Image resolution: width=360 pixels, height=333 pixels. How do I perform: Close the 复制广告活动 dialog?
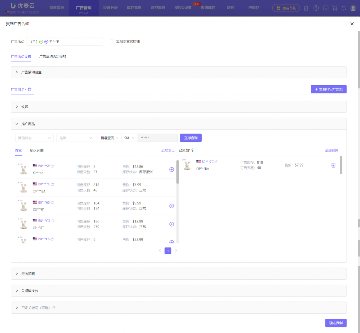pos(352,24)
